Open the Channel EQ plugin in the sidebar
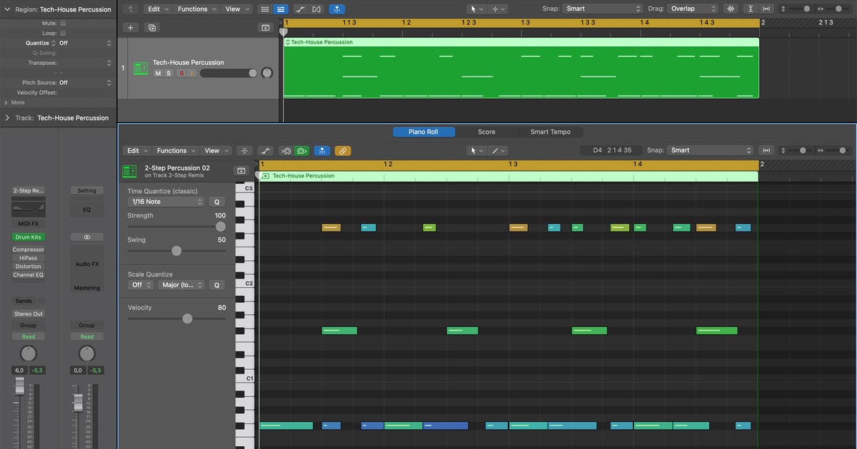 pyautogui.click(x=28, y=275)
